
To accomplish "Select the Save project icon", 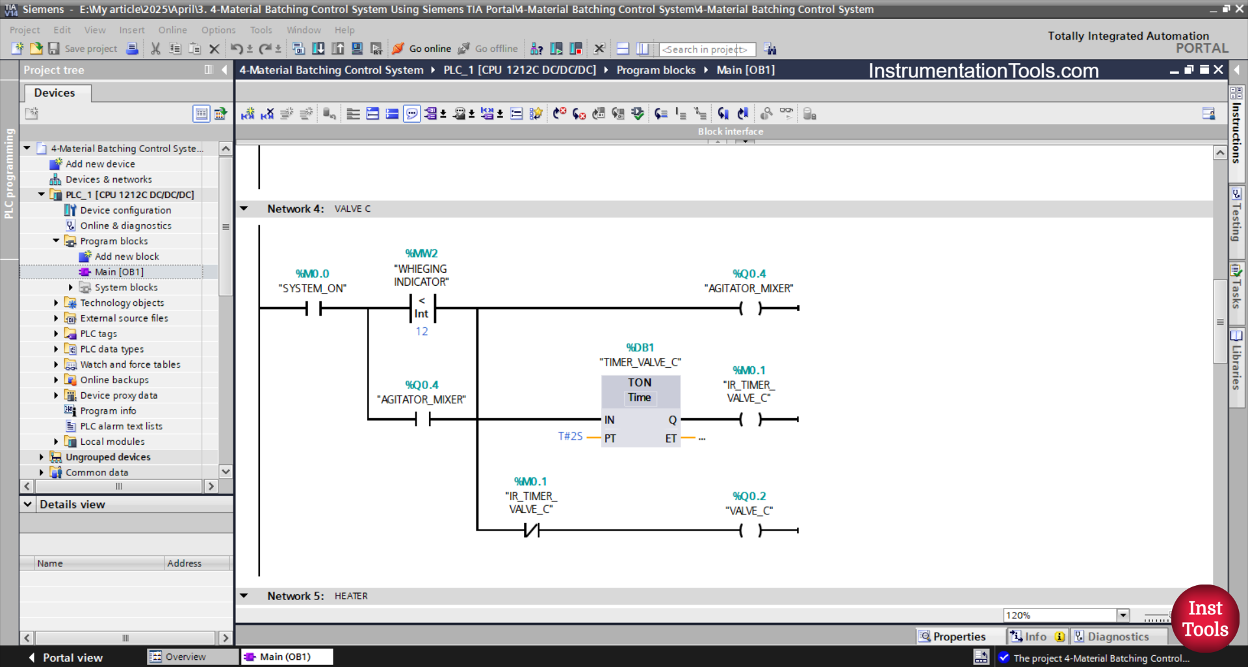I will coord(54,48).
